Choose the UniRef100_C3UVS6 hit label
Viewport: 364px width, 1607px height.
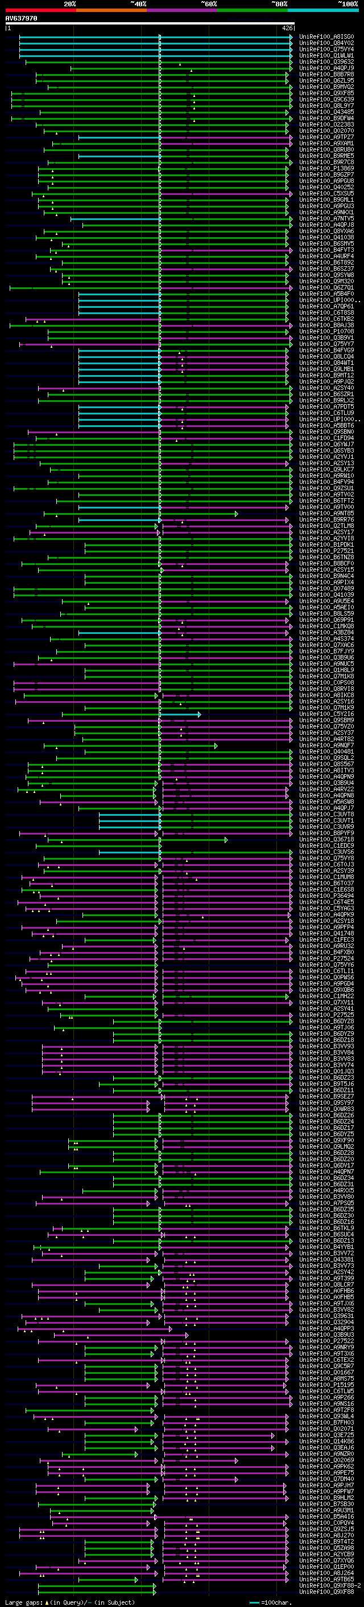326,852
